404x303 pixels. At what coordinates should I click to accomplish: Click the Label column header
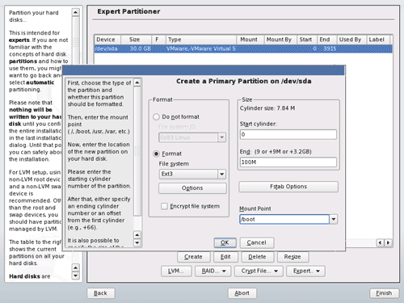[377, 40]
